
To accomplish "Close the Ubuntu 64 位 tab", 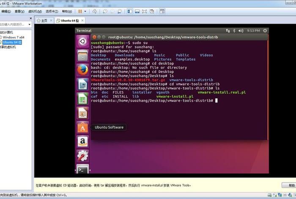I will [x=82, y=20].
